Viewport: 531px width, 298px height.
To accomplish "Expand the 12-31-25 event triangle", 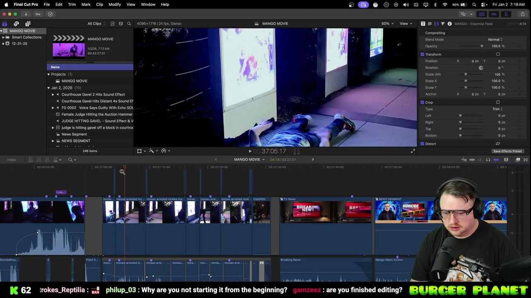I will point(3,43).
